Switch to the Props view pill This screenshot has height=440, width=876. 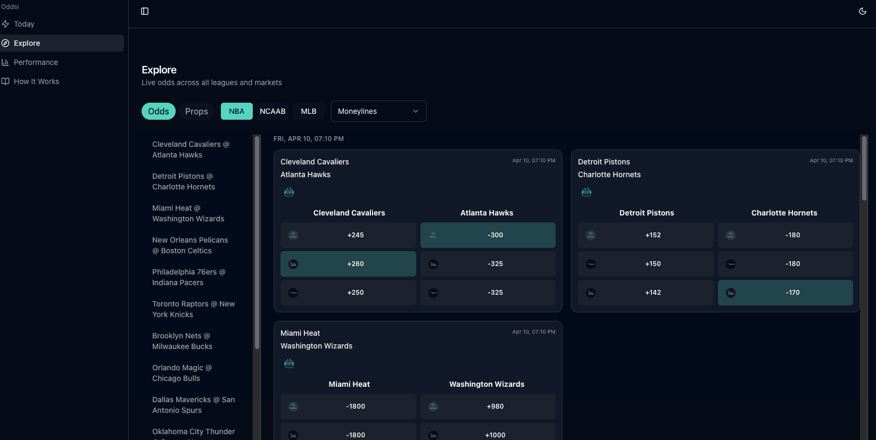[196, 111]
